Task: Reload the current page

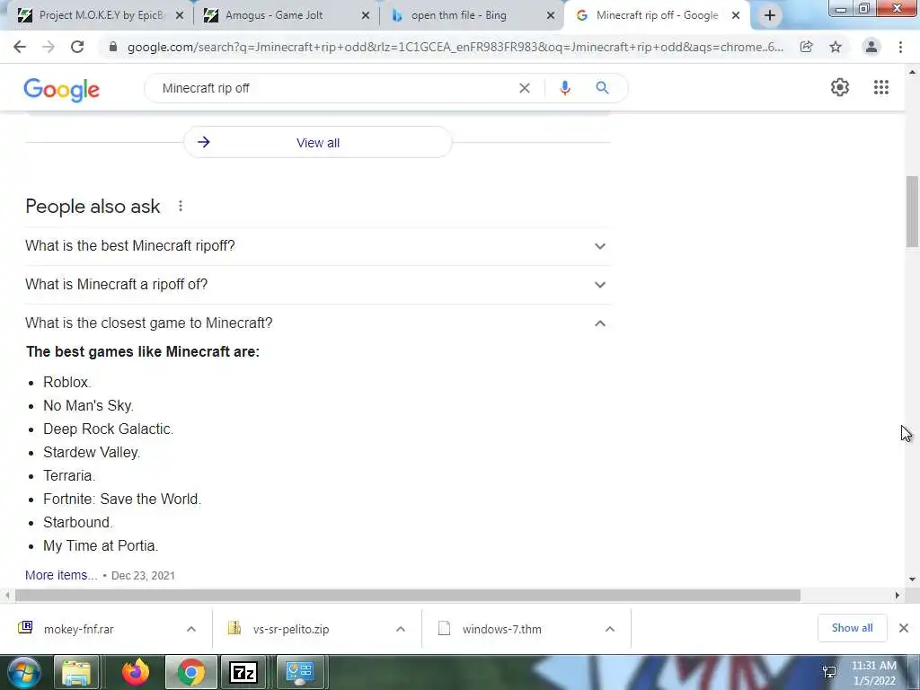Action: point(77,47)
